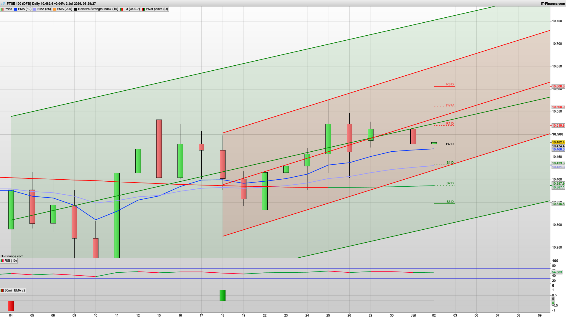
Task: Select the S1 D pivot label
Action: (450, 163)
